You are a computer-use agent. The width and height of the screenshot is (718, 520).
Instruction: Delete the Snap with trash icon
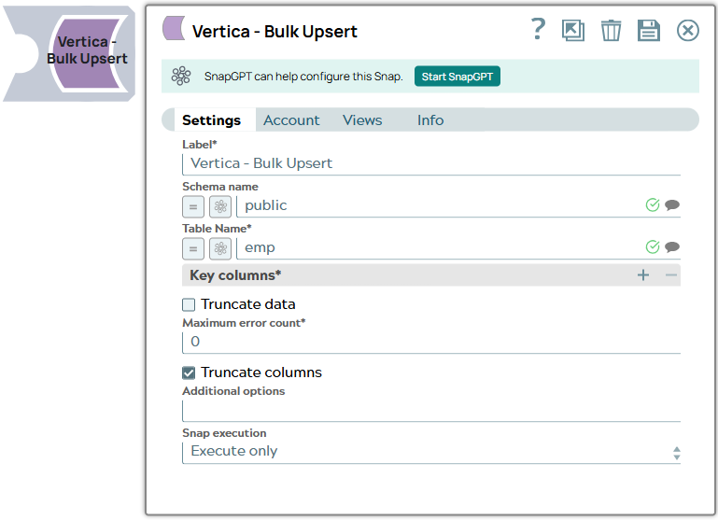pyautogui.click(x=611, y=31)
